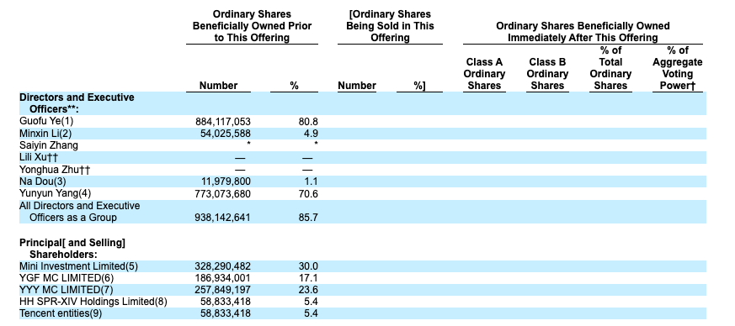Select Saiyin Zhang row name
The image size is (735, 326).
49,145
